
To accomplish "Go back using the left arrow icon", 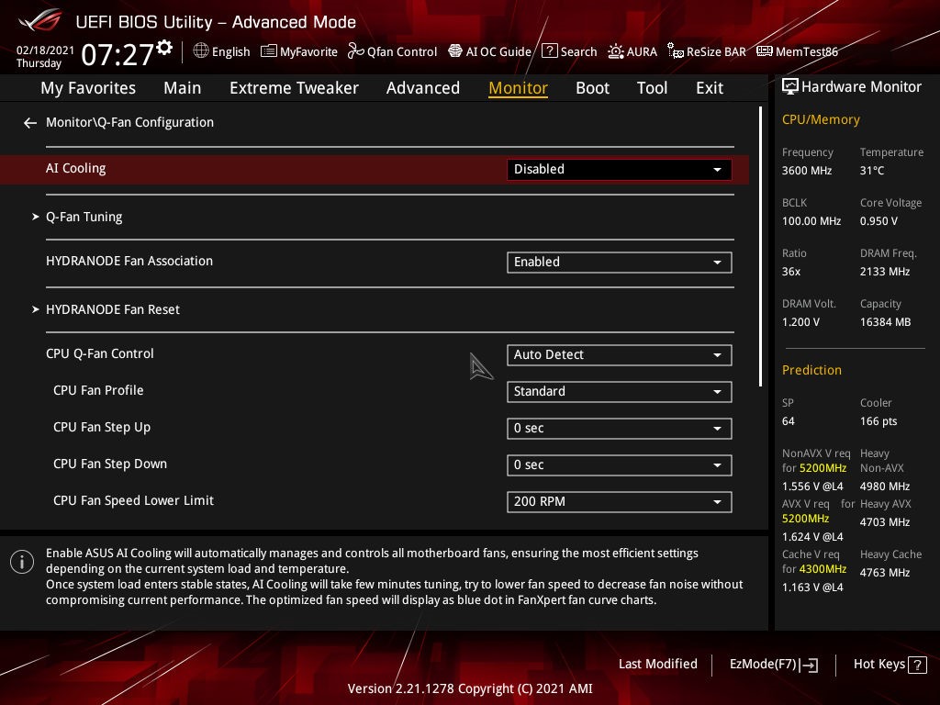I will (x=30, y=123).
